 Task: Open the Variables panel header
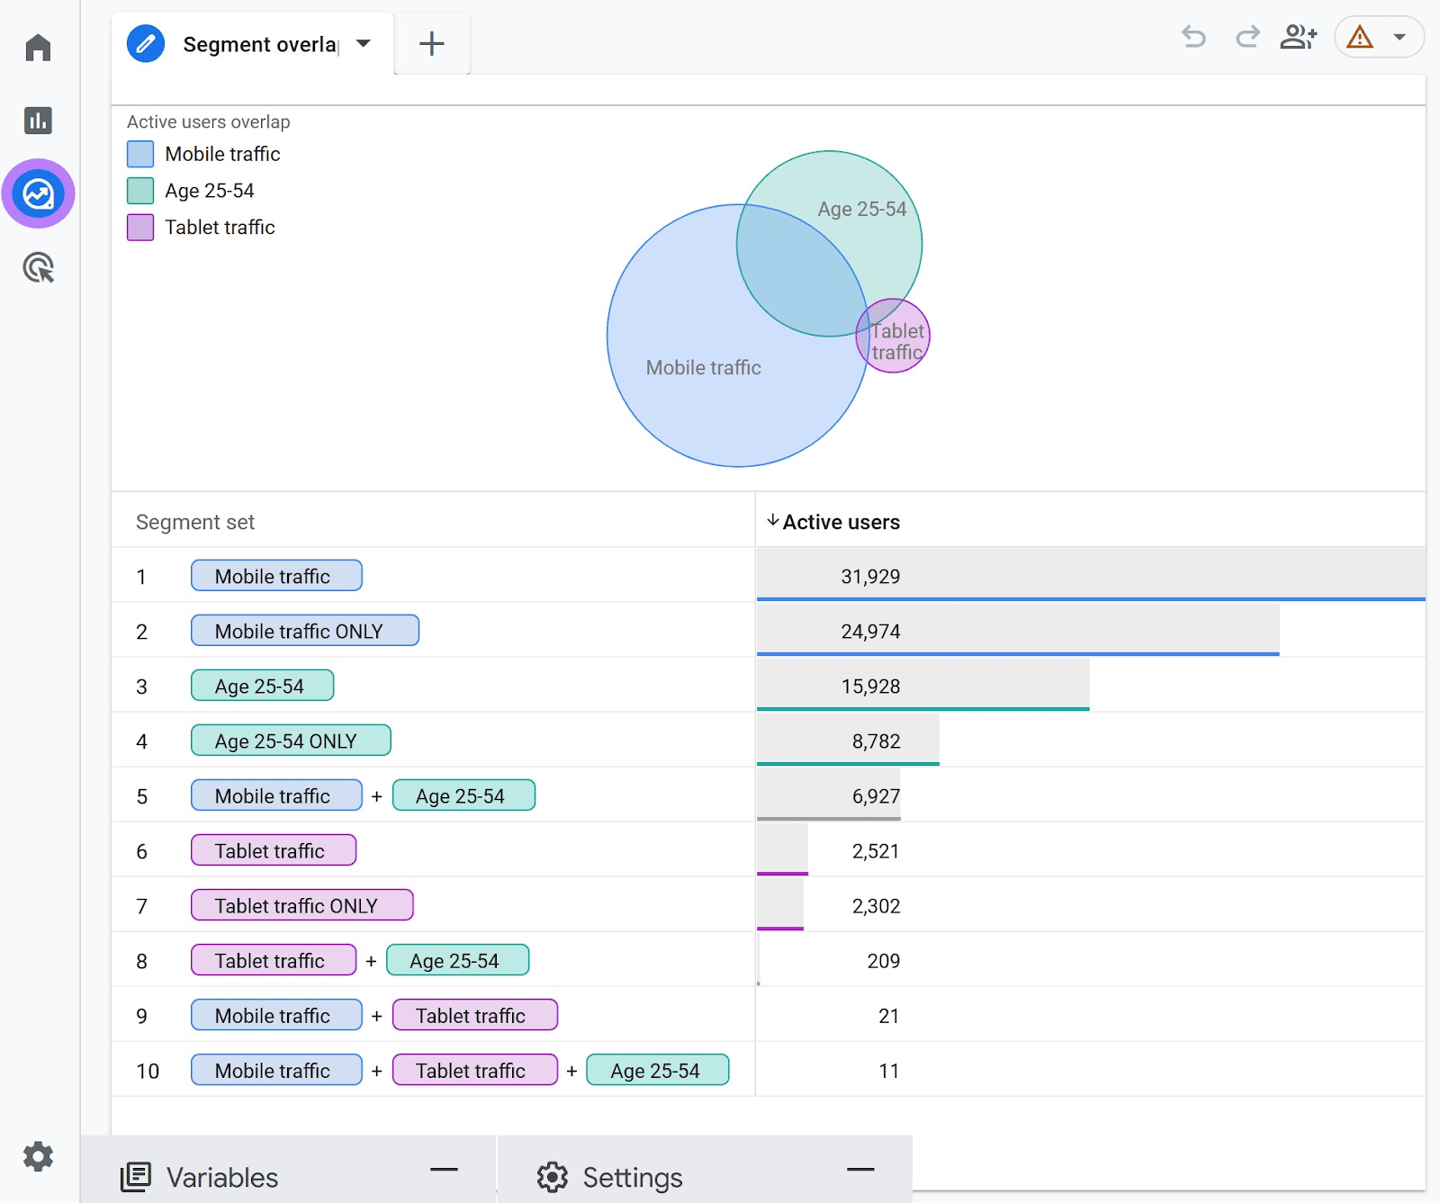point(220,1176)
